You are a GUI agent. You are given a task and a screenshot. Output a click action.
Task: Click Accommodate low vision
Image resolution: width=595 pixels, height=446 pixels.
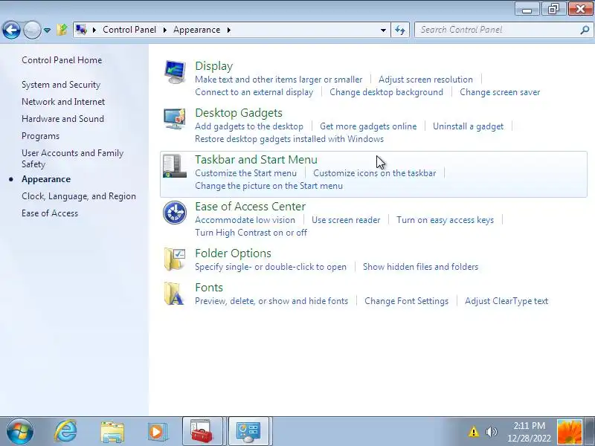point(245,220)
